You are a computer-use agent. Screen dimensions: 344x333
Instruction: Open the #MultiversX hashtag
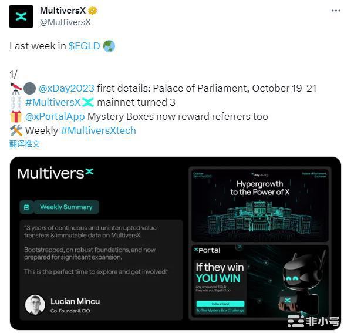(x=53, y=102)
